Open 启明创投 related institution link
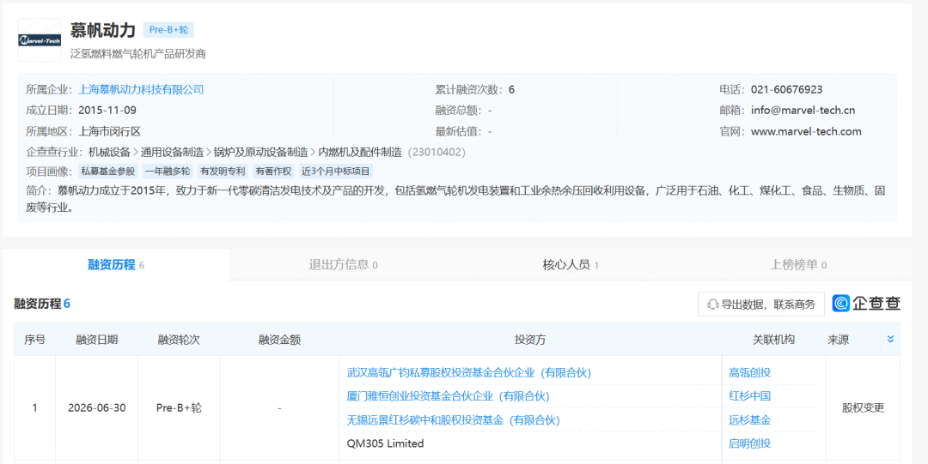 tap(750, 443)
